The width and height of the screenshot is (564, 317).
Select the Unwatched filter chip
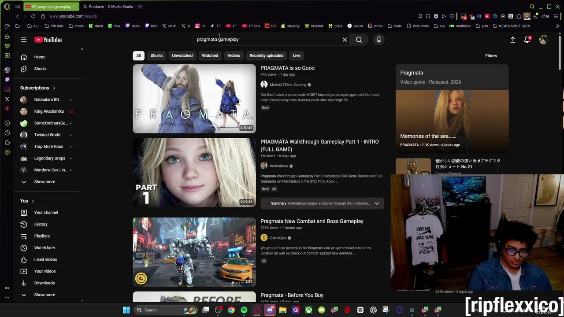click(182, 55)
